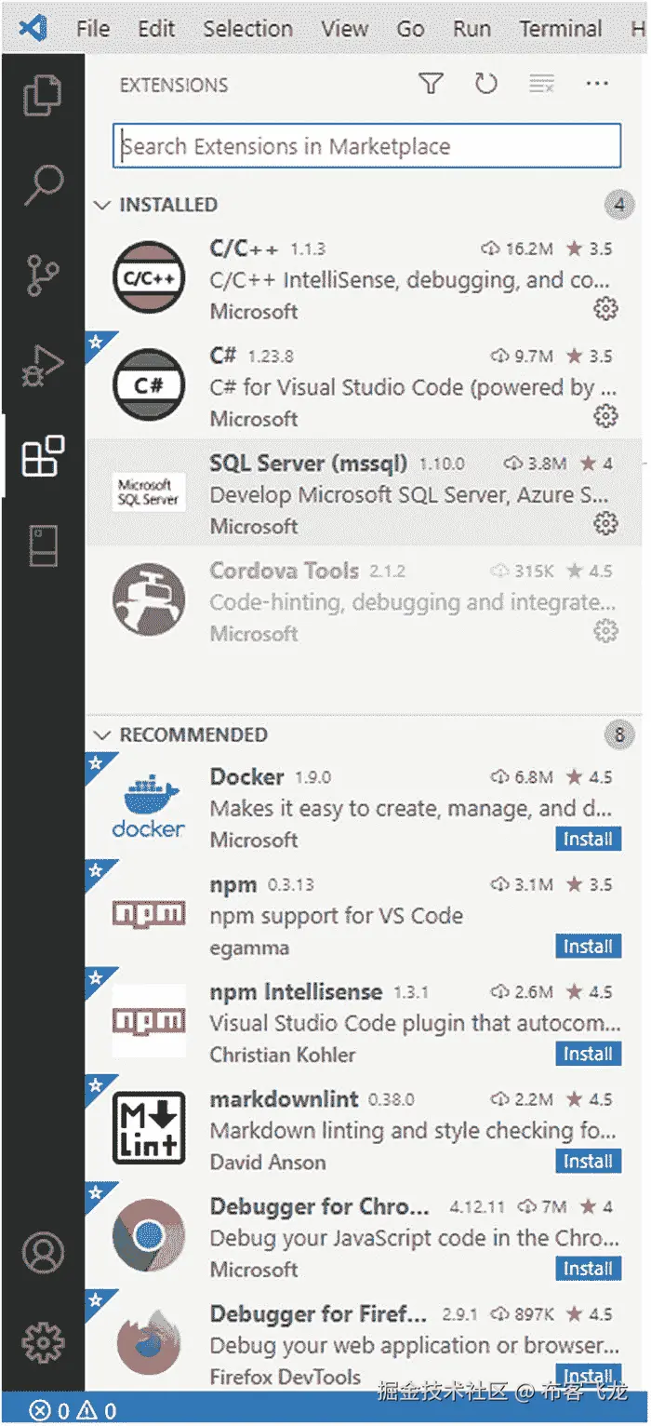Open the Search view icon
651x1426 pixels.
pos(43,185)
